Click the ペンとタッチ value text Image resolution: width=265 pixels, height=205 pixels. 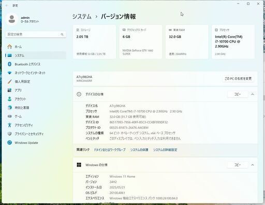point(145,138)
